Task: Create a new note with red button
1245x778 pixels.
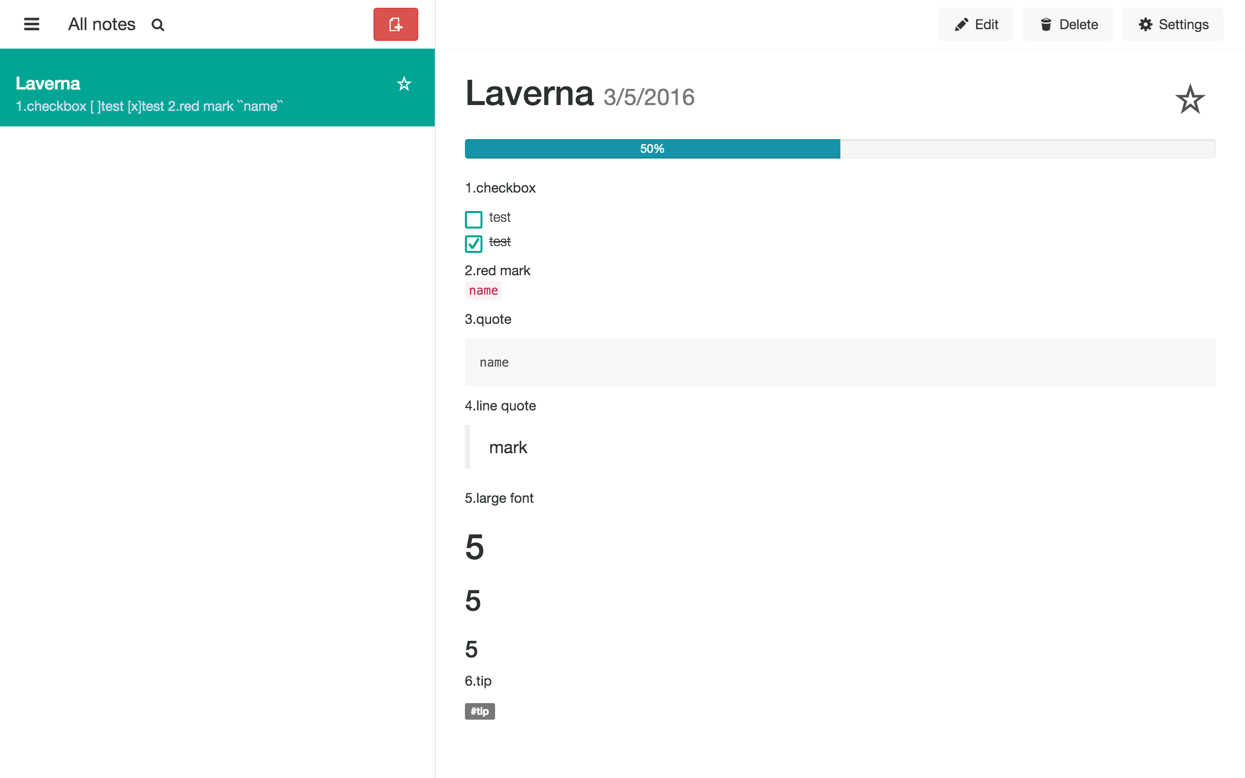Action: (x=395, y=24)
